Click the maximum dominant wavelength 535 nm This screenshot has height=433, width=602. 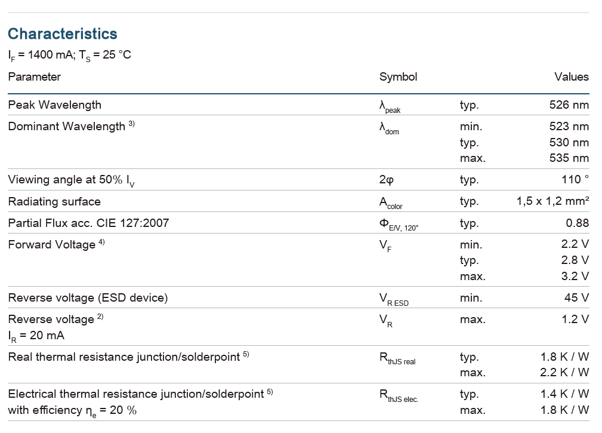(x=569, y=158)
